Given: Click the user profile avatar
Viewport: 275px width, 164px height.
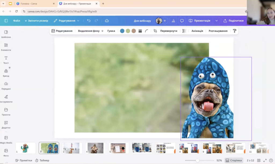Looking at the screenshot, I should click(x=159, y=21).
